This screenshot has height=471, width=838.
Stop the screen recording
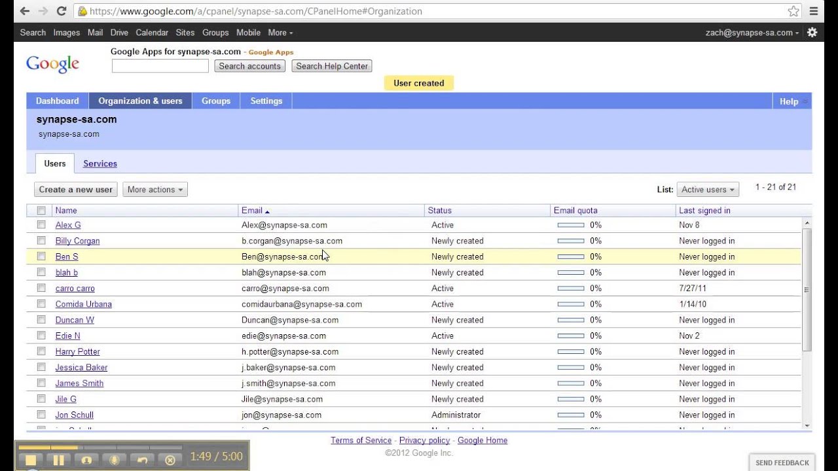(30, 460)
